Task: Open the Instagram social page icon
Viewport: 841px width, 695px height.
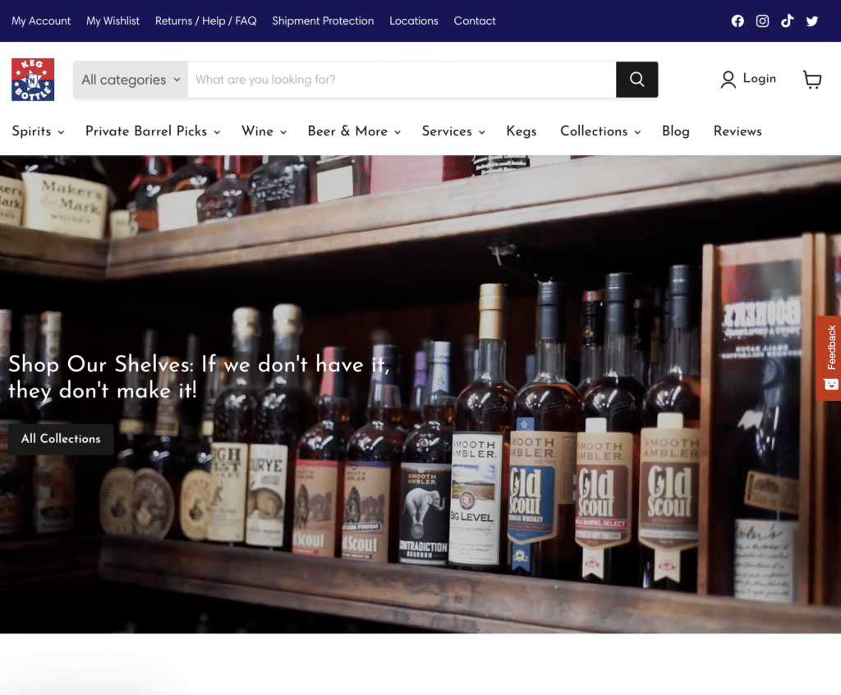Action: [x=762, y=21]
